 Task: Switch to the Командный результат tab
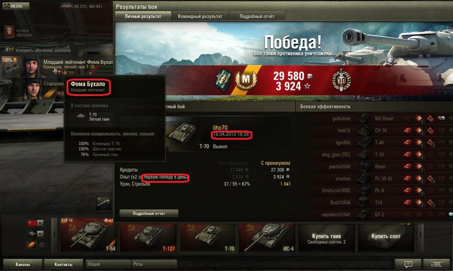point(200,16)
